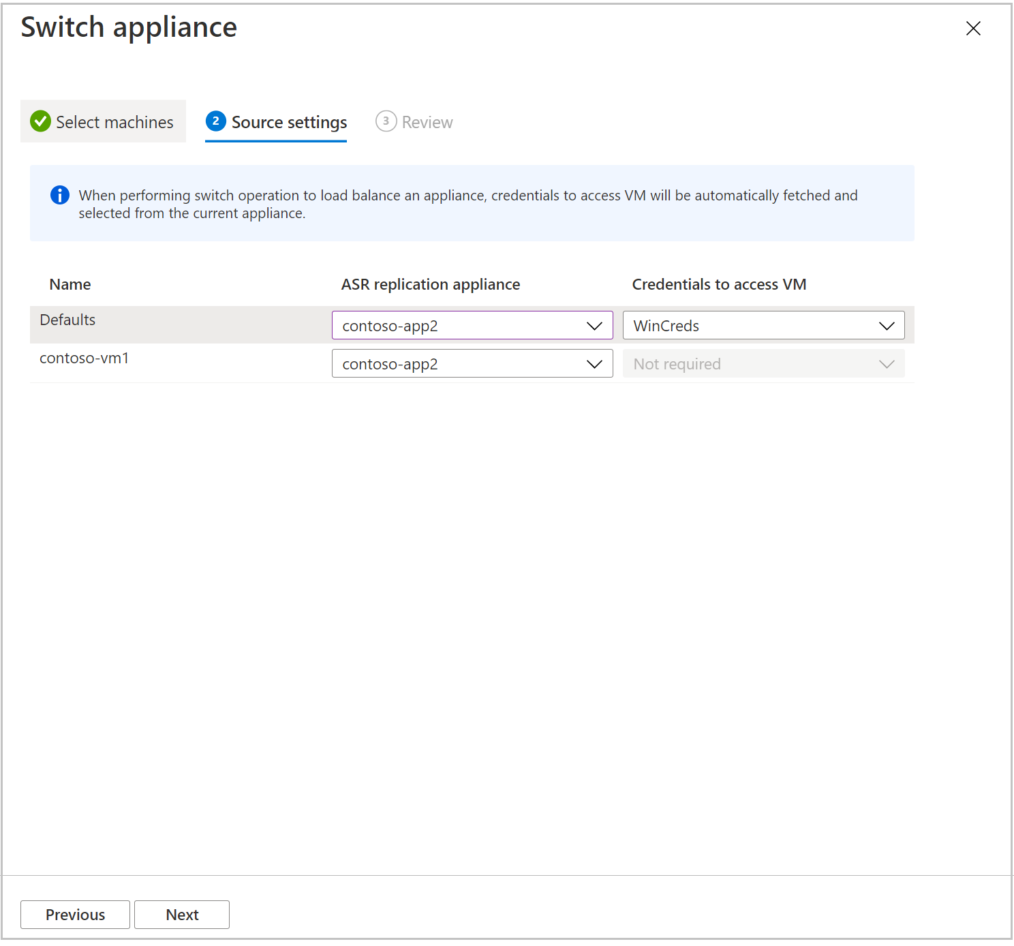Close the Switch appliance panel
This screenshot has height=946, width=1014.
(973, 29)
